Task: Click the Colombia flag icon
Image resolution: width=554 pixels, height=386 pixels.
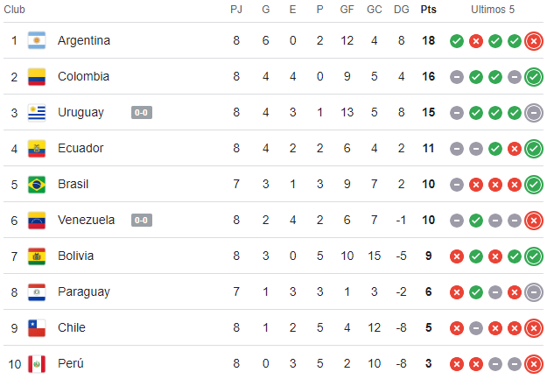Action: coord(36,76)
